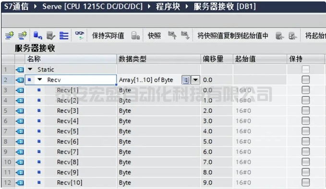326x189 pixels.
Task: Check the 保持 box for Recv[10]
Action: (x=305, y=182)
